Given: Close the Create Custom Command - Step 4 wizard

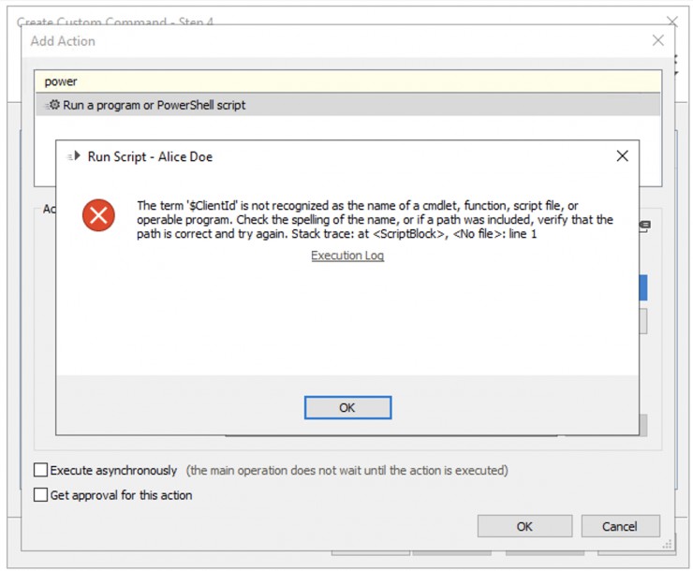Looking at the screenshot, I should pyautogui.click(x=672, y=21).
